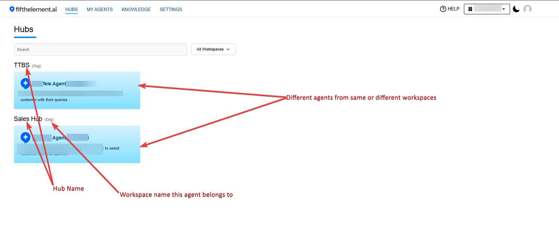
Task: Go to MY AGENTS tab
Action: click(x=100, y=9)
